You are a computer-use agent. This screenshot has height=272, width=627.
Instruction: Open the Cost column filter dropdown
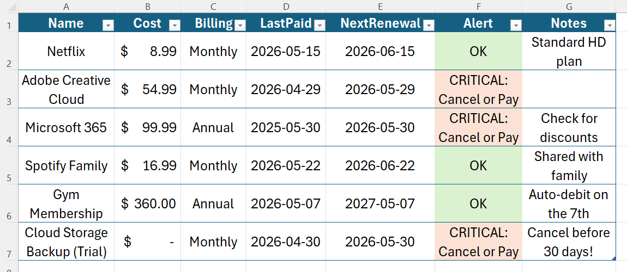point(175,26)
